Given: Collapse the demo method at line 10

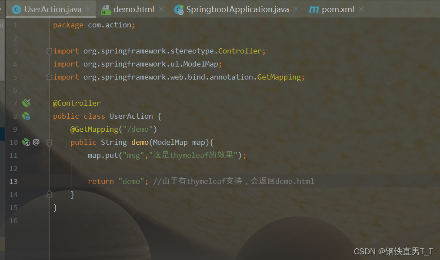Looking at the screenshot, I should (49, 143).
